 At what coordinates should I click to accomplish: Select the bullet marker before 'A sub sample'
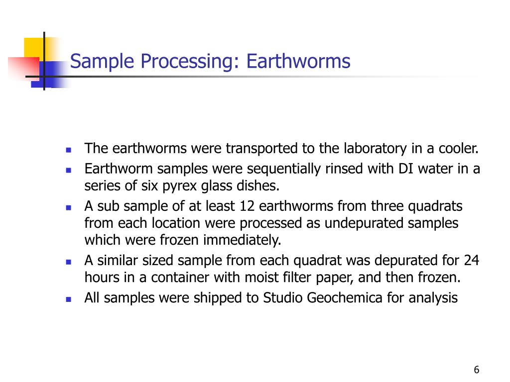pos(68,208)
